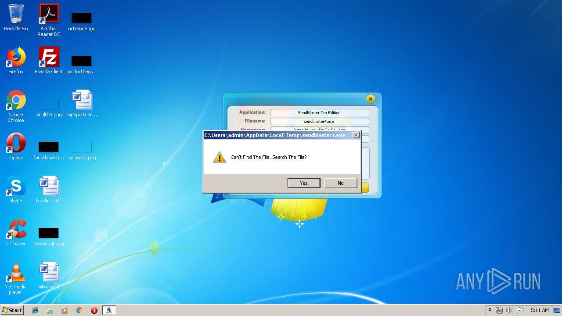Open Opera desktop shortcut
Image resolution: width=562 pixels, height=316 pixels.
16,147
